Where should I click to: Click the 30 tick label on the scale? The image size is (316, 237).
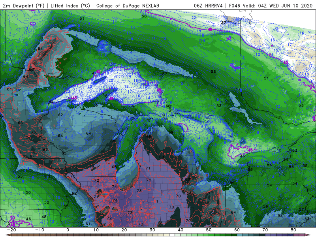pyautogui.click(x=152, y=230)
